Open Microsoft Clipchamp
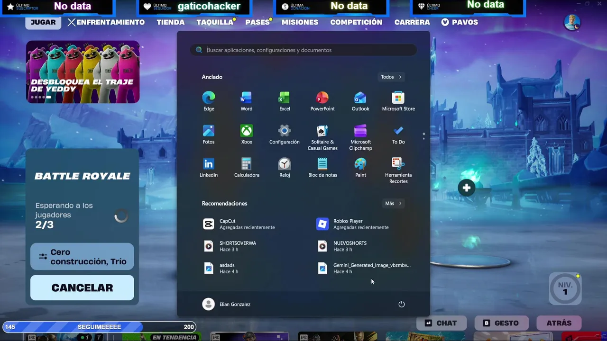 (360, 138)
